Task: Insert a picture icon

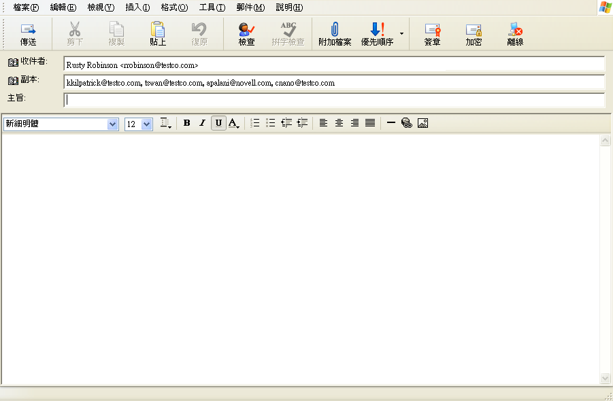Action: (423, 123)
